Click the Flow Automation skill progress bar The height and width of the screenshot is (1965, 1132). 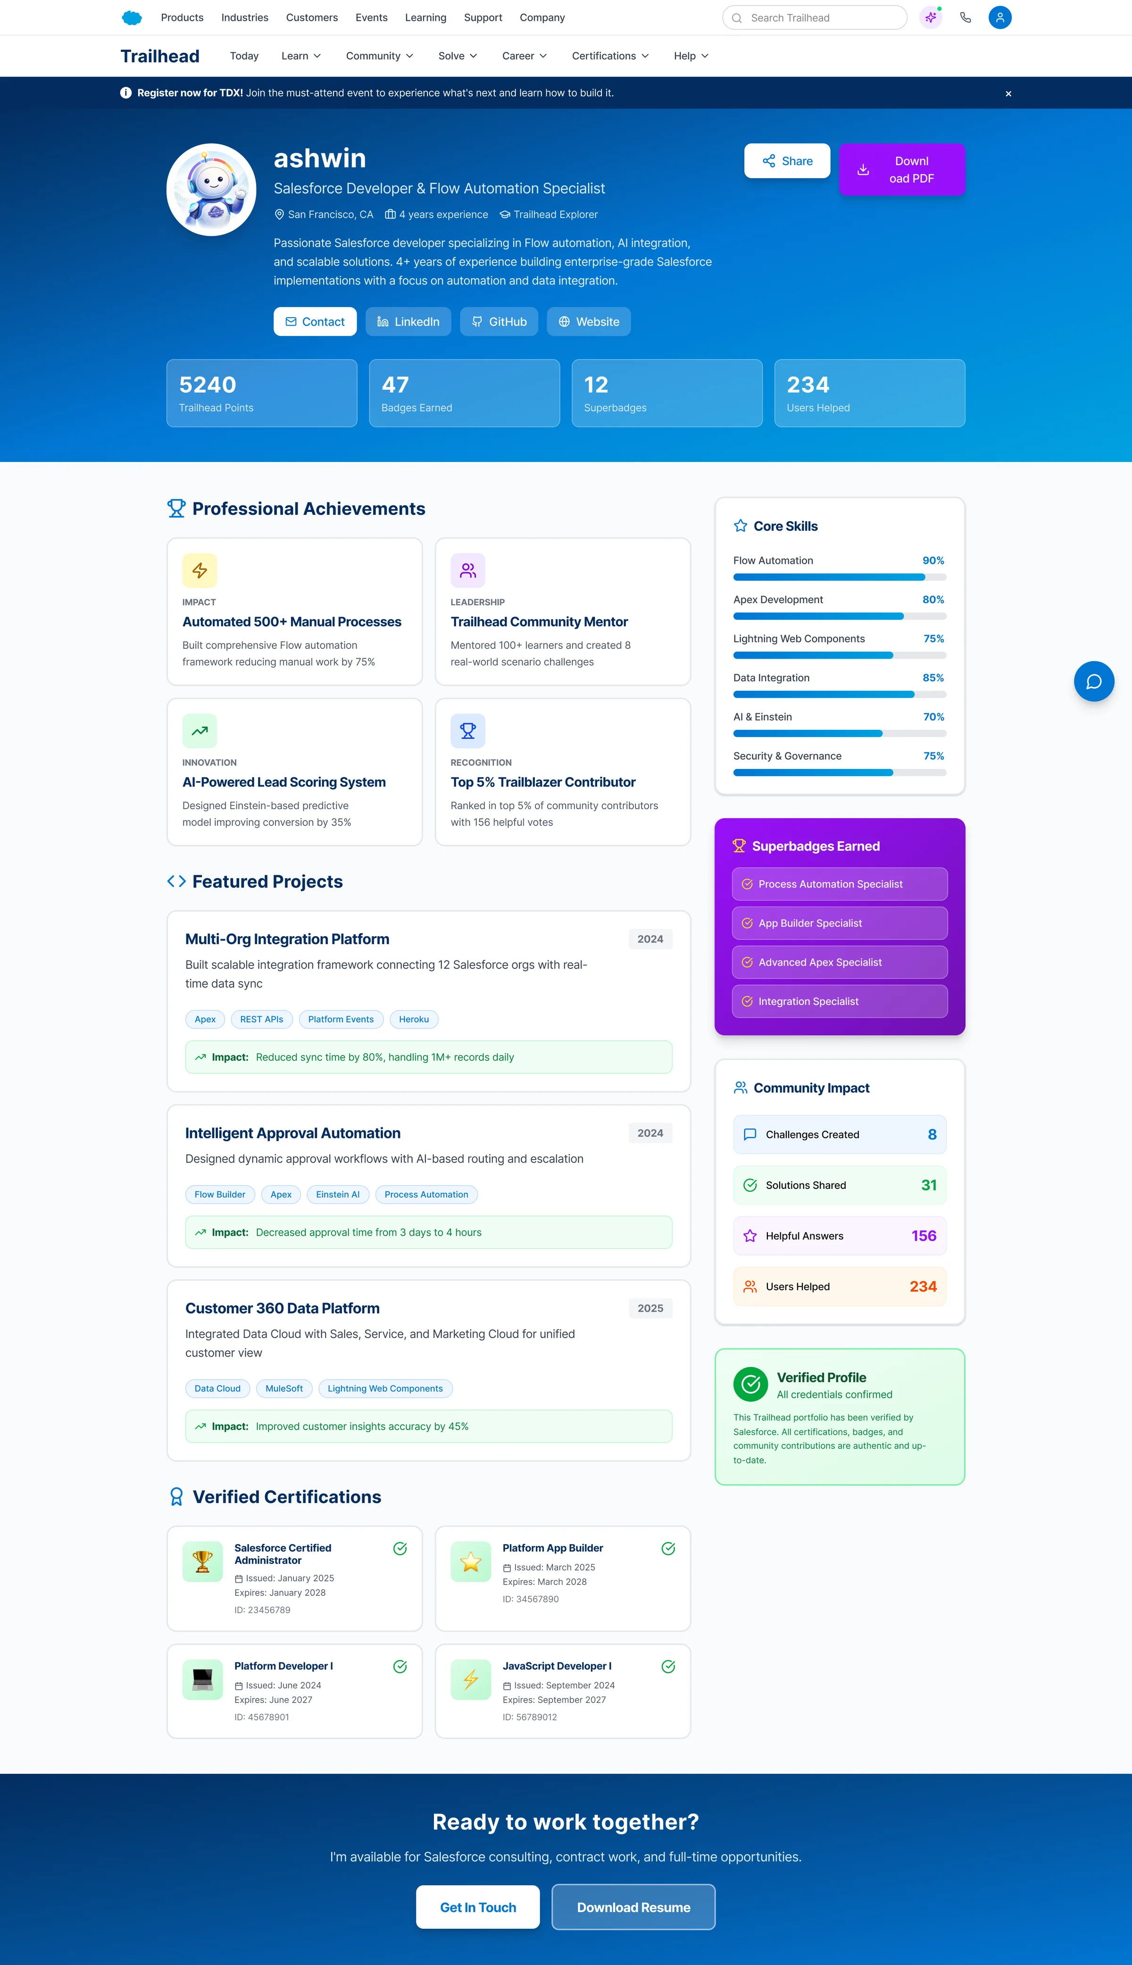coord(840,577)
